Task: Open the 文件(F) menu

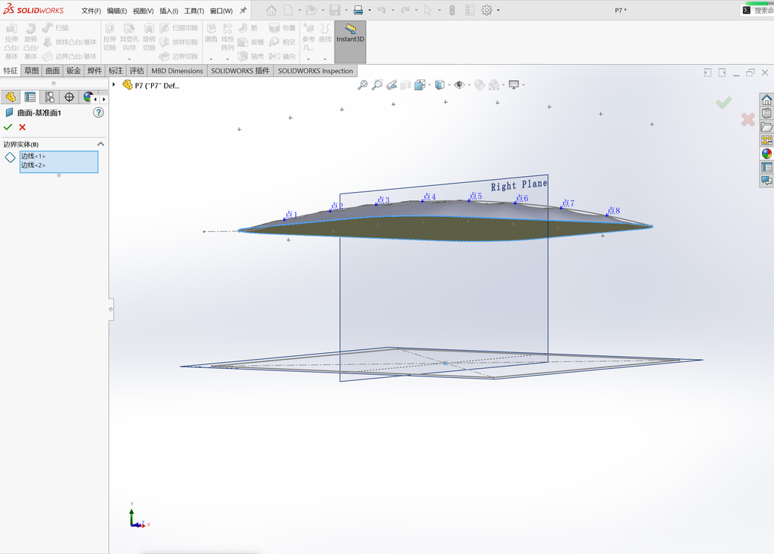Action: pos(91,11)
